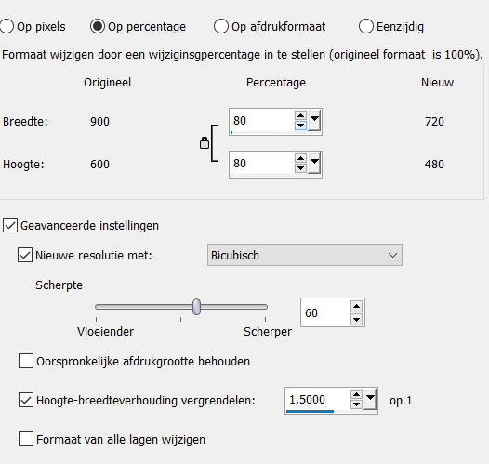Enable Formaat van alle lagen wijzigen

coord(26,439)
